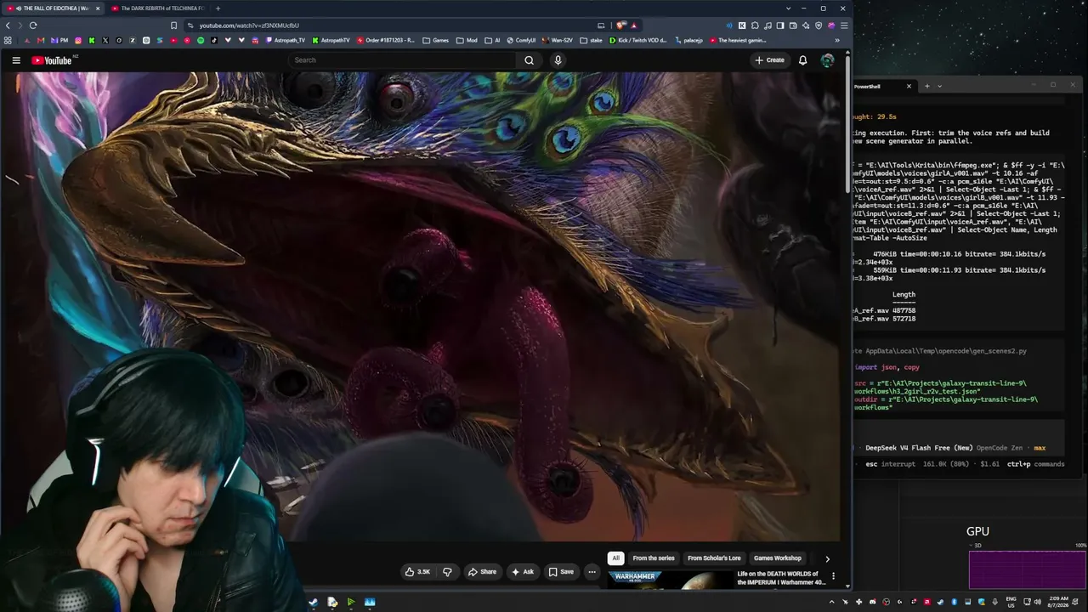The width and height of the screenshot is (1088, 612).
Task: Open a new browser tab
Action: point(218,8)
